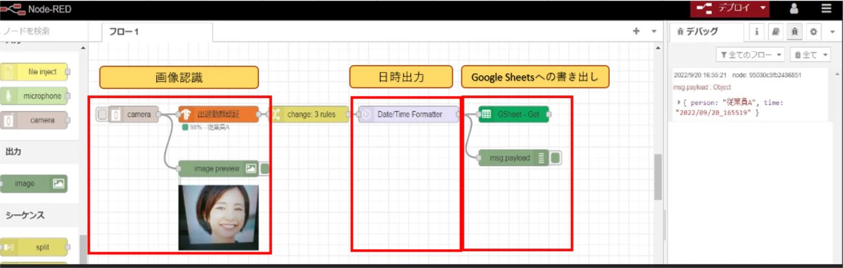The image size is (843, 268).
Task: Add a new flow with plus icon
Action: coord(636,31)
